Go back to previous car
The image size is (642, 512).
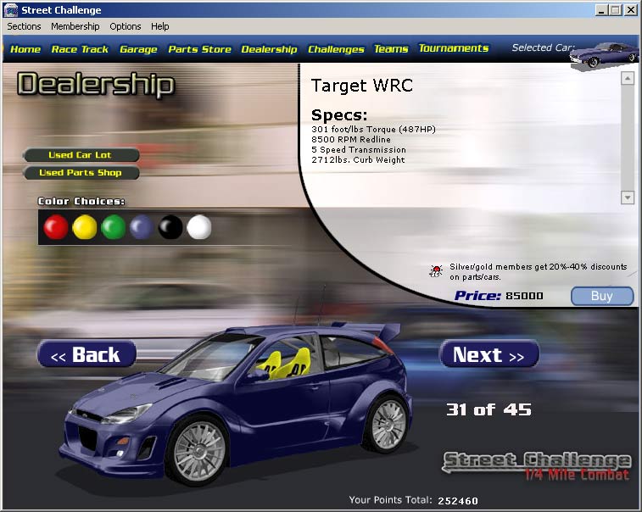(87, 354)
